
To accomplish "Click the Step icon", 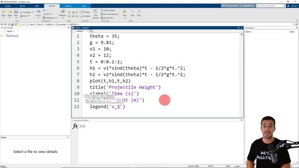I will [133, 12].
